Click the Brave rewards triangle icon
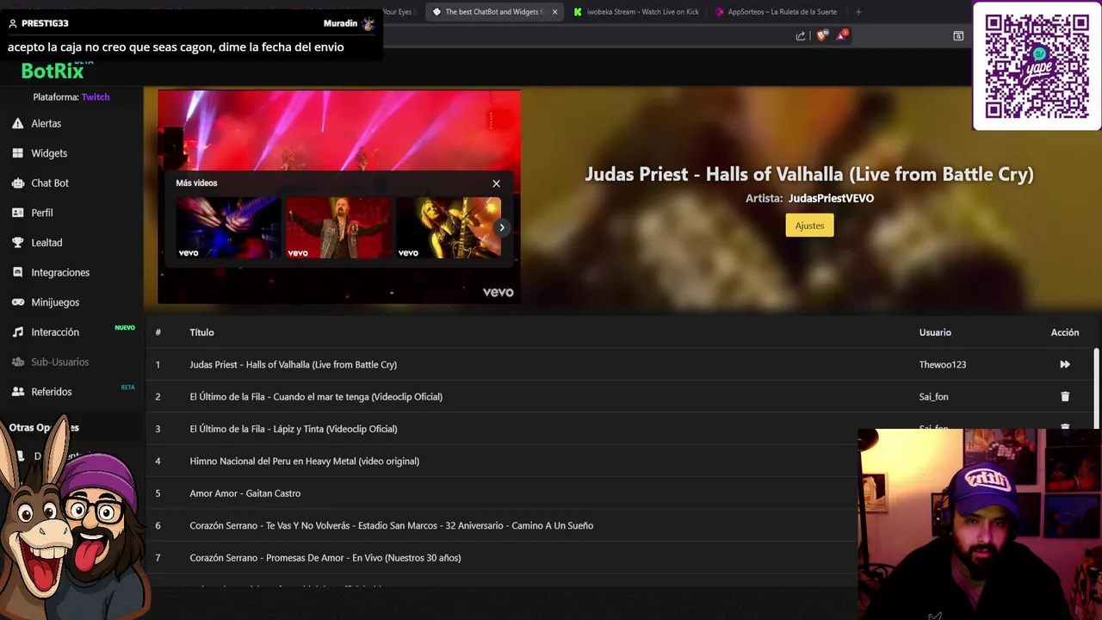This screenshot has width=1102, height=620. (841, 35)
